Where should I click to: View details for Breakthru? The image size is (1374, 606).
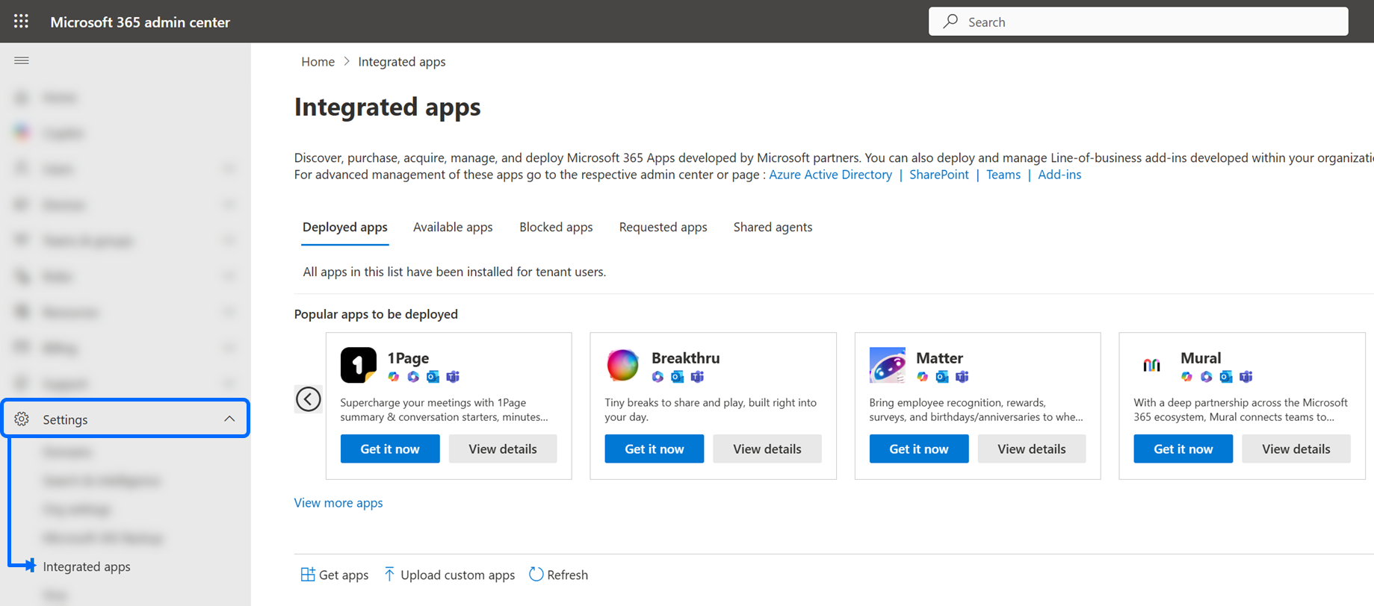tap(767, 449)
